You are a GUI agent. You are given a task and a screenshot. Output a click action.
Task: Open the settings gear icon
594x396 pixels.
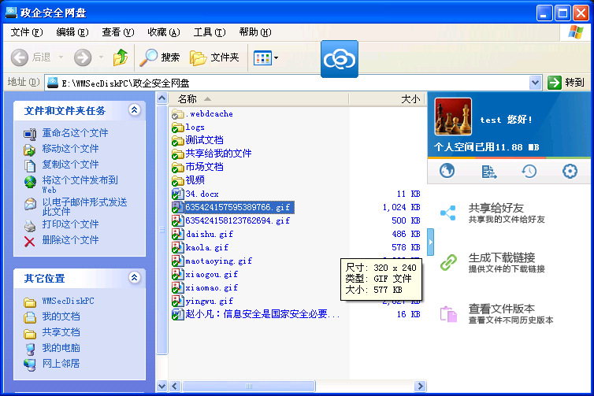[570, 172]
